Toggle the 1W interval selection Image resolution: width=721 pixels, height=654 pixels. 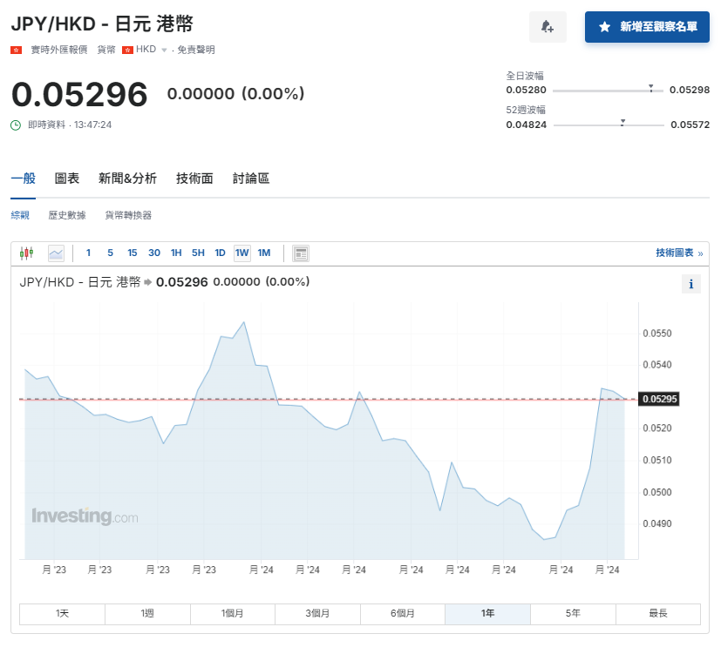coord(241,253)
